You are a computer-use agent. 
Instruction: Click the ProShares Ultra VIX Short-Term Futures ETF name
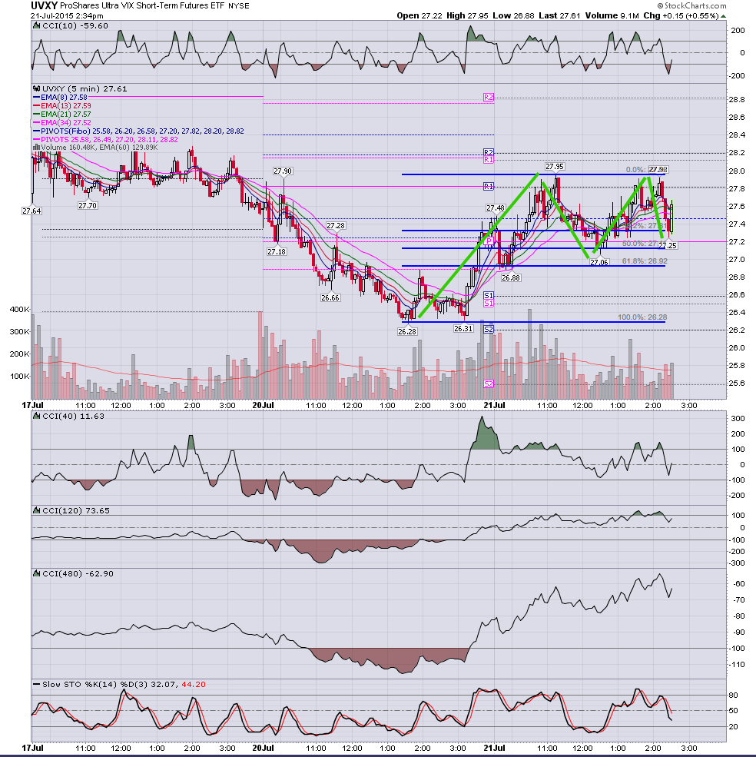pos(142,6)
